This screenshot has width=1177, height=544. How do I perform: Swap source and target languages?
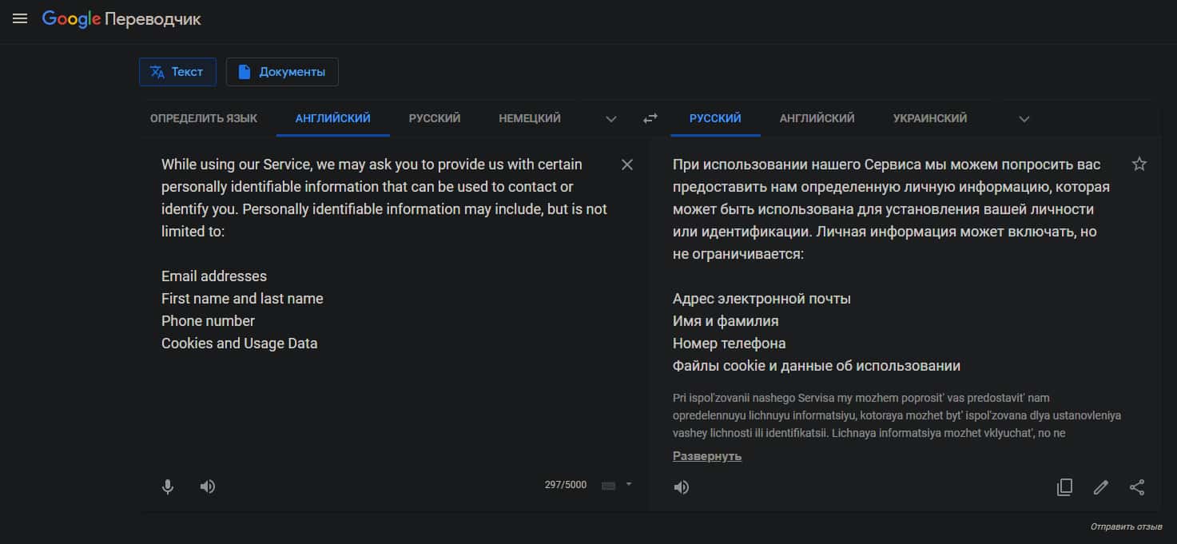tap(650, 118)
